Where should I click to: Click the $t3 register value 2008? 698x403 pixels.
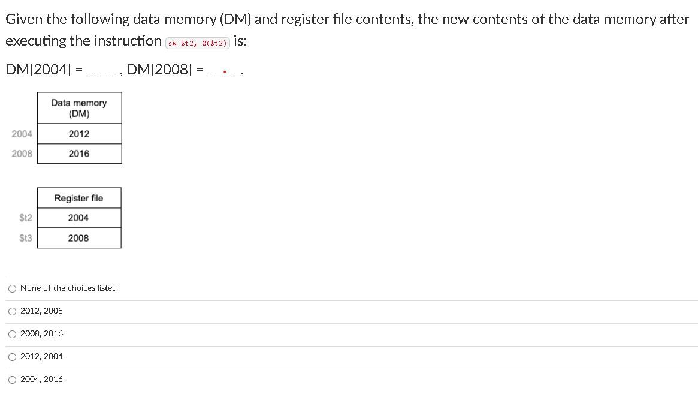(78, 238)
